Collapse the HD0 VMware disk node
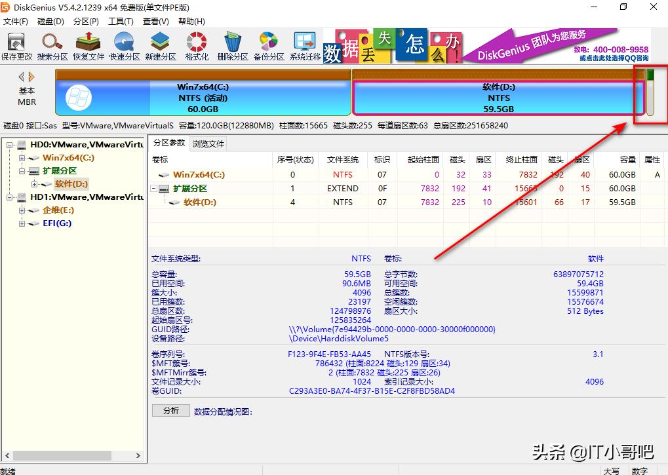 9,145
